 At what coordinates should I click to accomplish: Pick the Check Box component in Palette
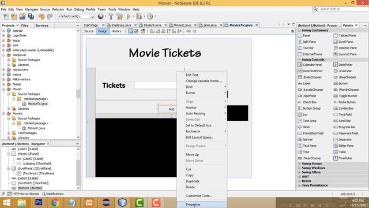pos(307,102)
